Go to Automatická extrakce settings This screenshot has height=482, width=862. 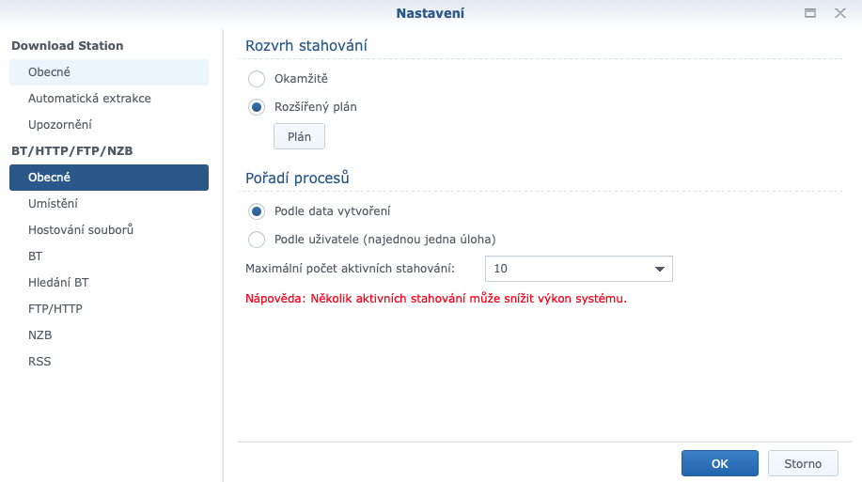tap(89, 99)
